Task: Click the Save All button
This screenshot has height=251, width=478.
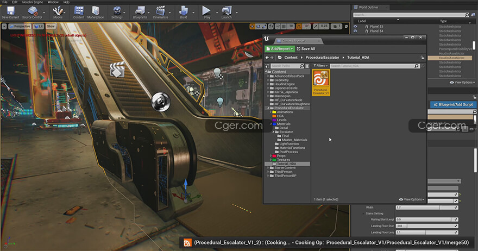Action: click(306, 49)
